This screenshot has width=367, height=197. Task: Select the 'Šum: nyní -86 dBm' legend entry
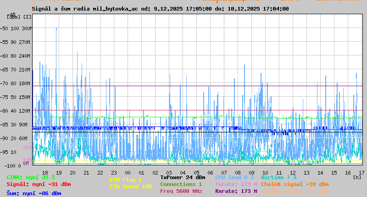(34, 193)
